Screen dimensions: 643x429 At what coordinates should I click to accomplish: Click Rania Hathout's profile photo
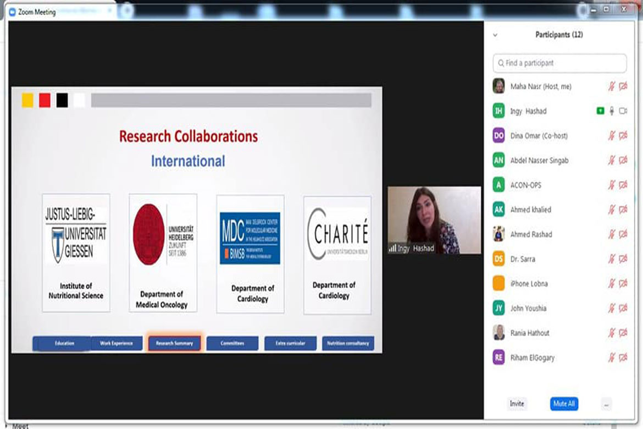point(498,333)
